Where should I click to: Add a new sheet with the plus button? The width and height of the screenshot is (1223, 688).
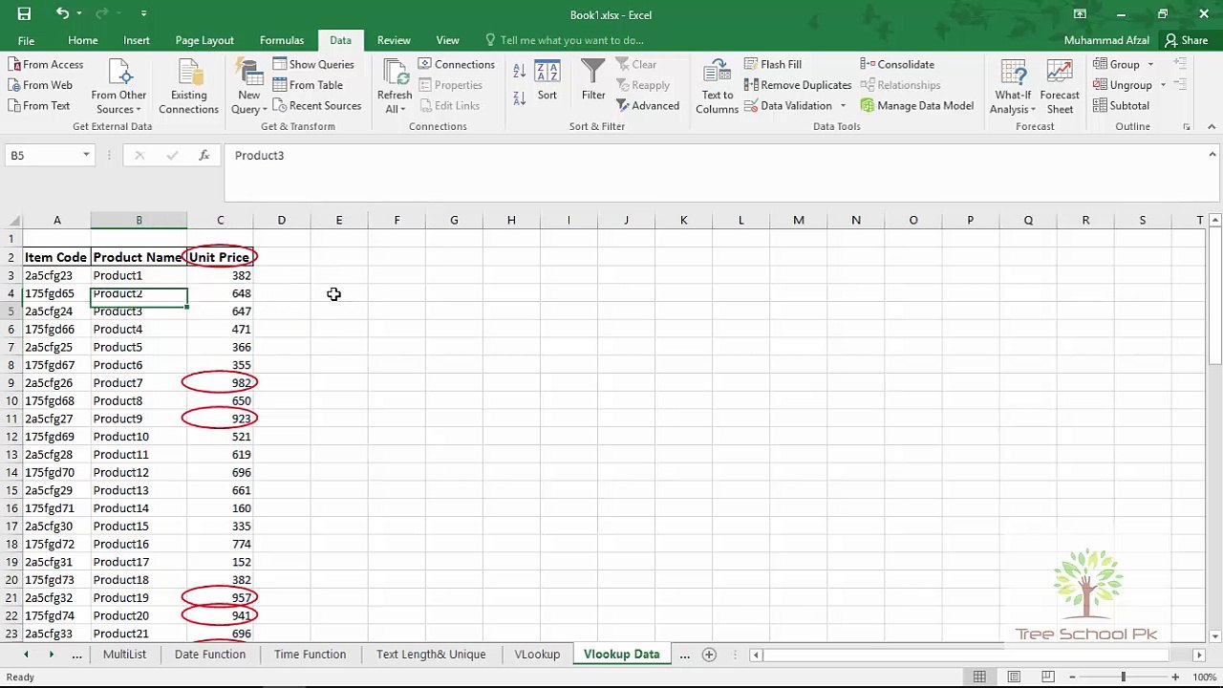(709, 655)
